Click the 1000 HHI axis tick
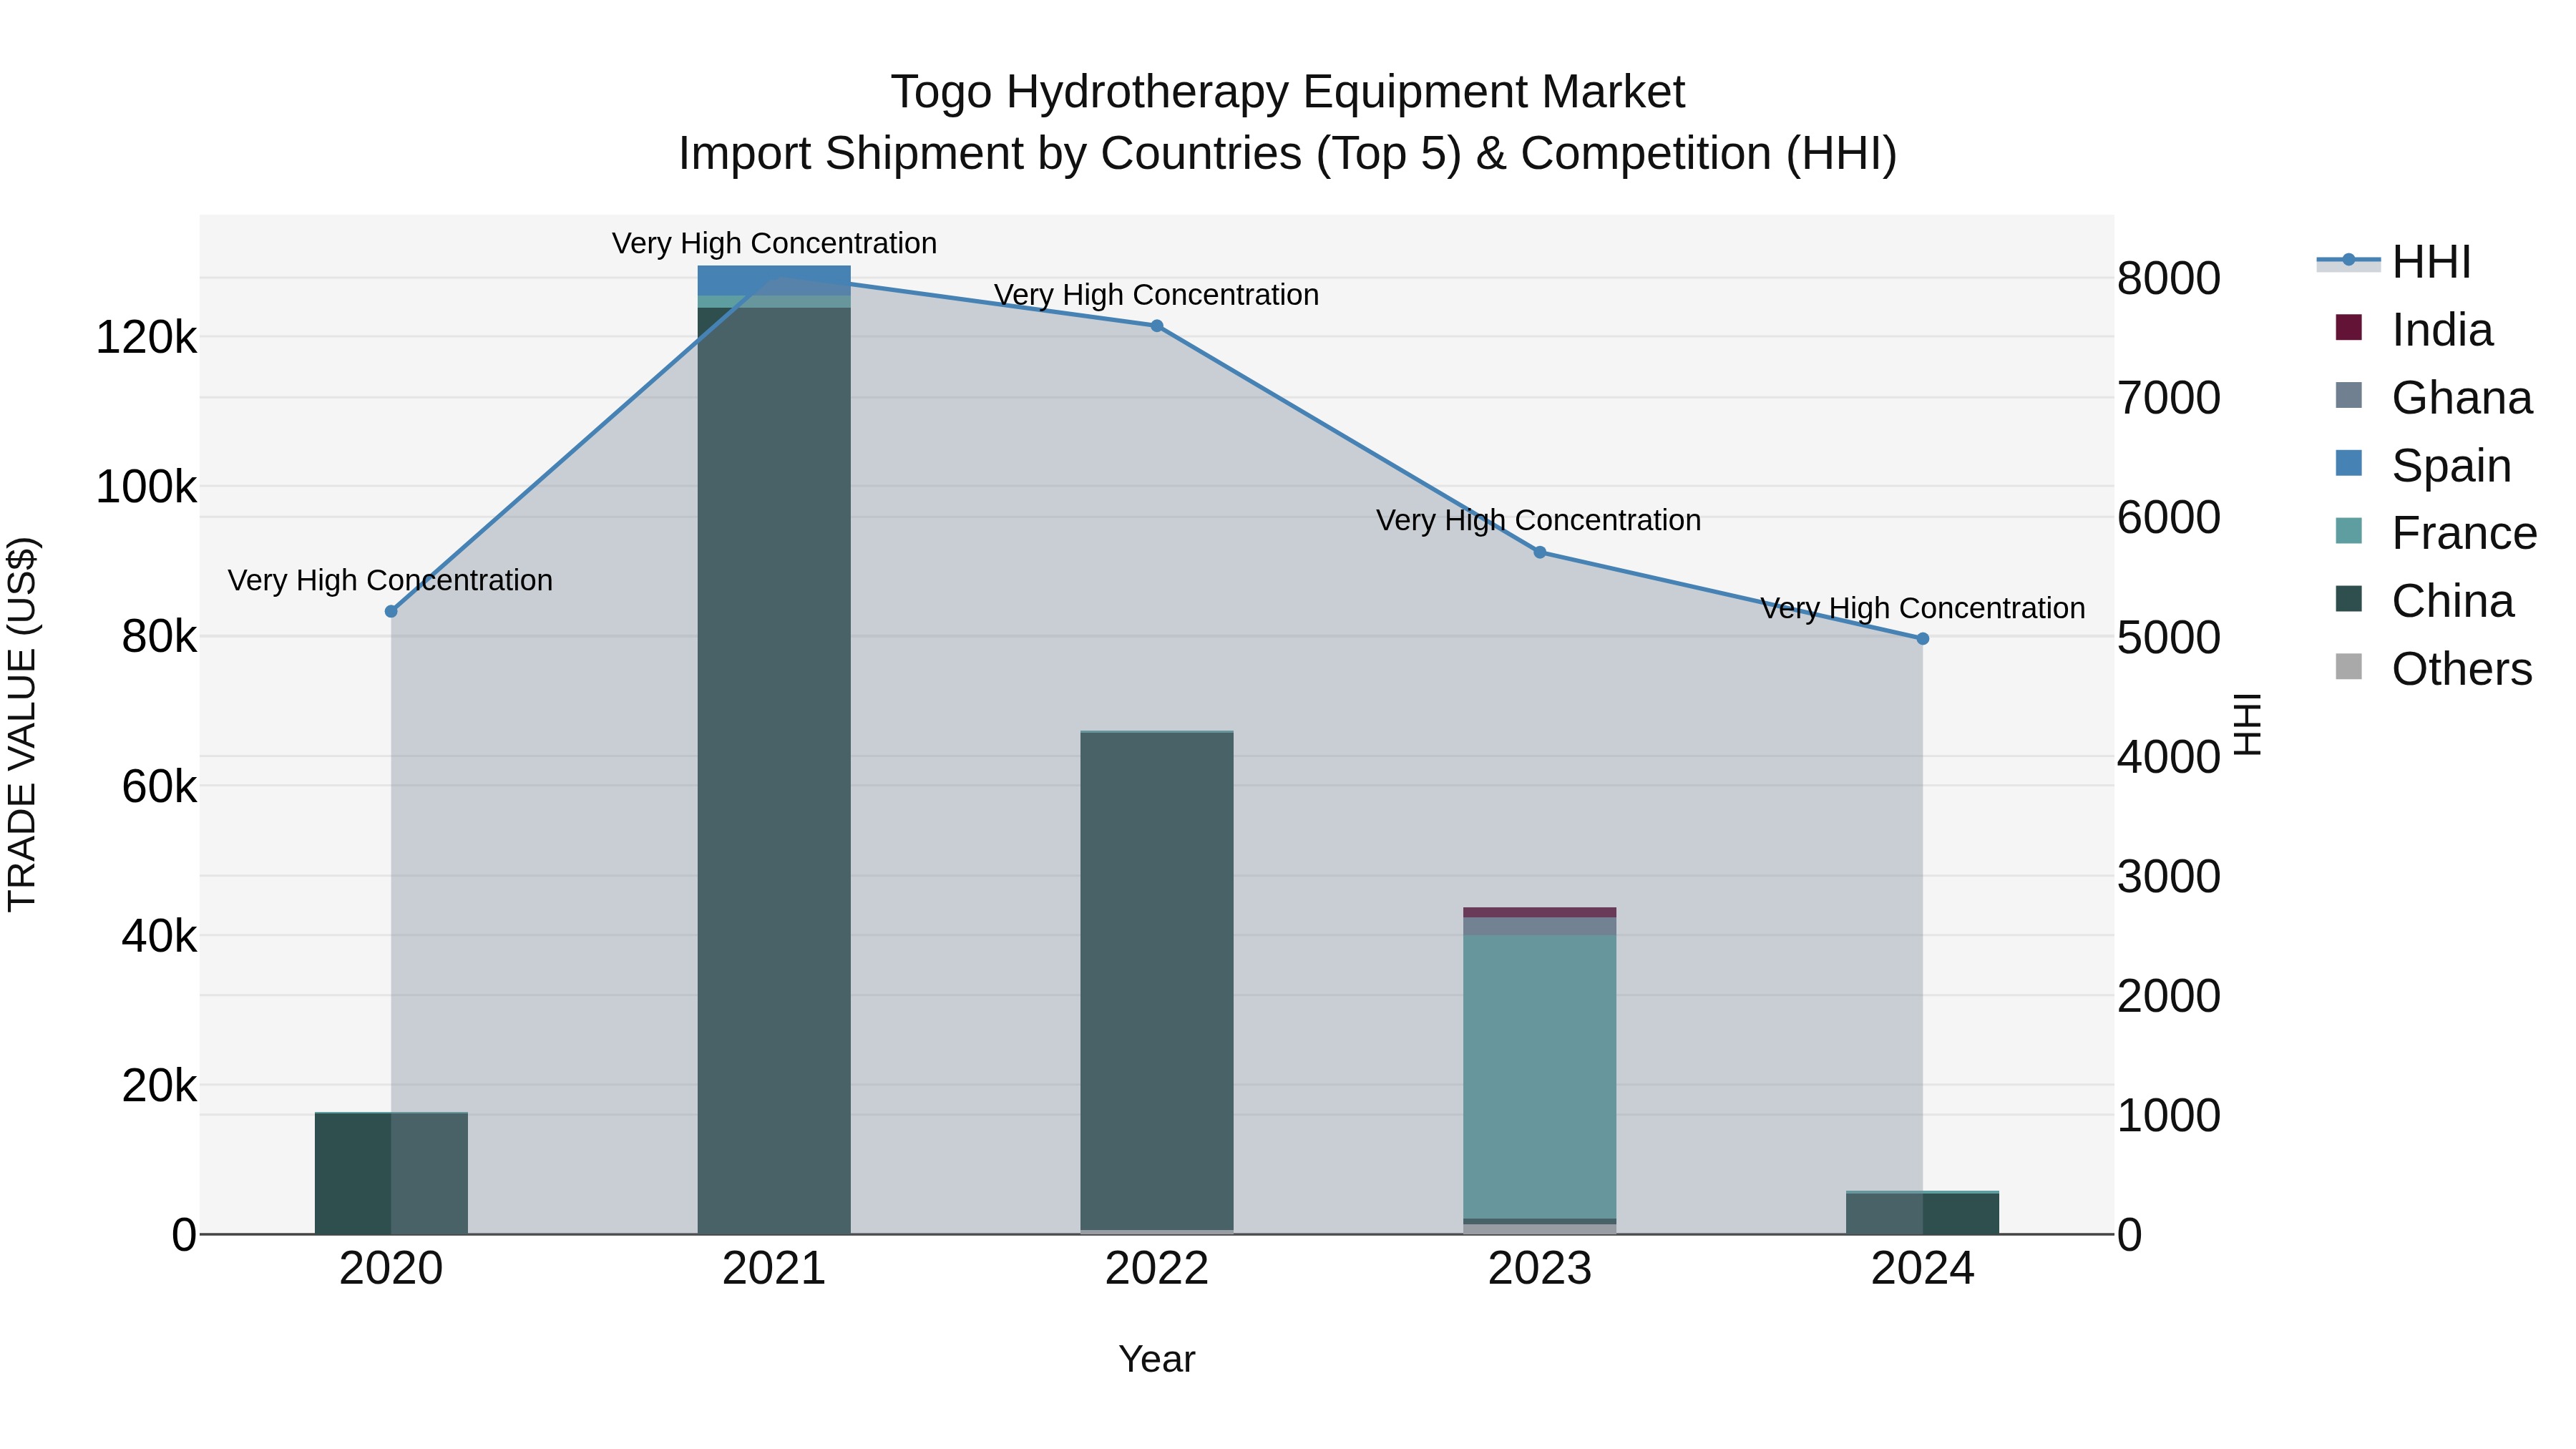This screenshot has height=1449, width=2576. click(2169, 1116)
